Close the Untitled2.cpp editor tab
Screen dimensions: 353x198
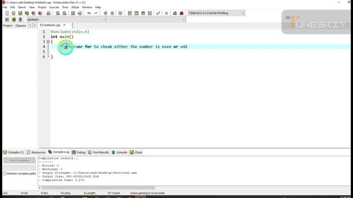[65, 25]
